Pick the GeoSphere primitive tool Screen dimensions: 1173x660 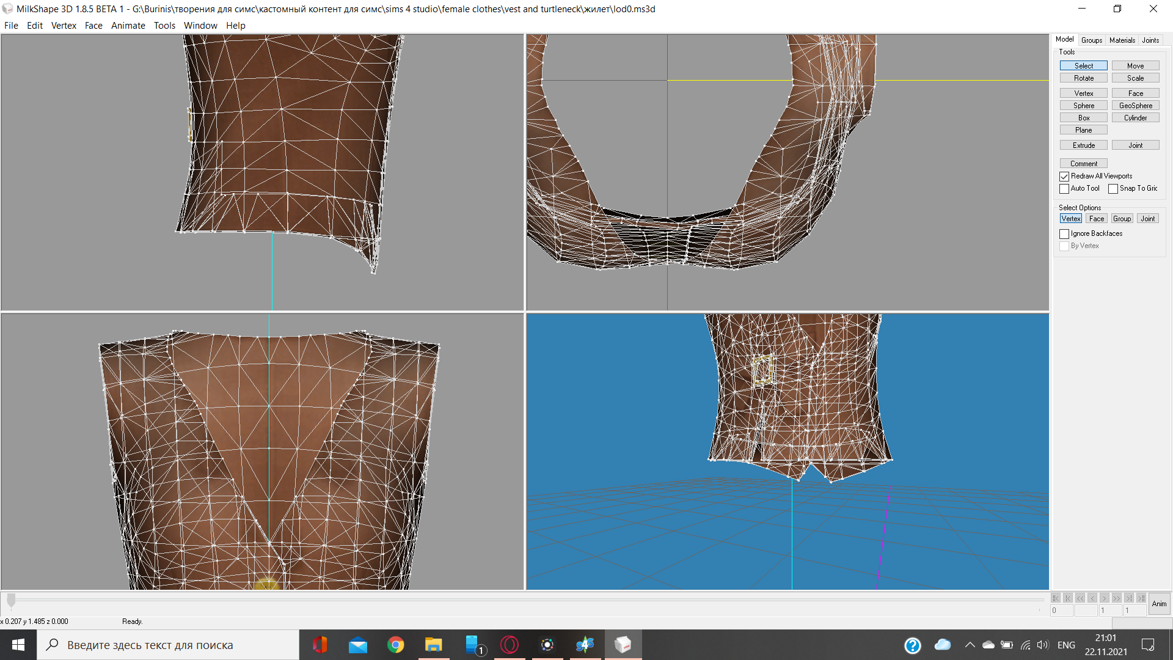pos(1135,106)
